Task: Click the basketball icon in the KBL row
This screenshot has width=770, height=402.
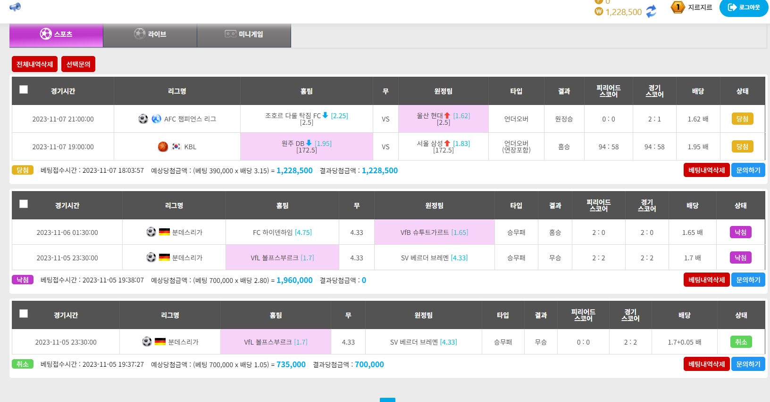Action: [163, 147]
